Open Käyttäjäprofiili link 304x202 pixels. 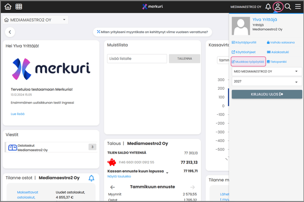[244, 43]
